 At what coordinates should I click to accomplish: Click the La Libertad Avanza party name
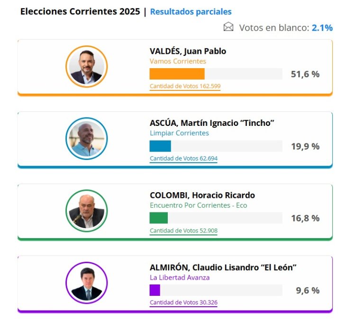pyautogui.click(x=180, y=277)
